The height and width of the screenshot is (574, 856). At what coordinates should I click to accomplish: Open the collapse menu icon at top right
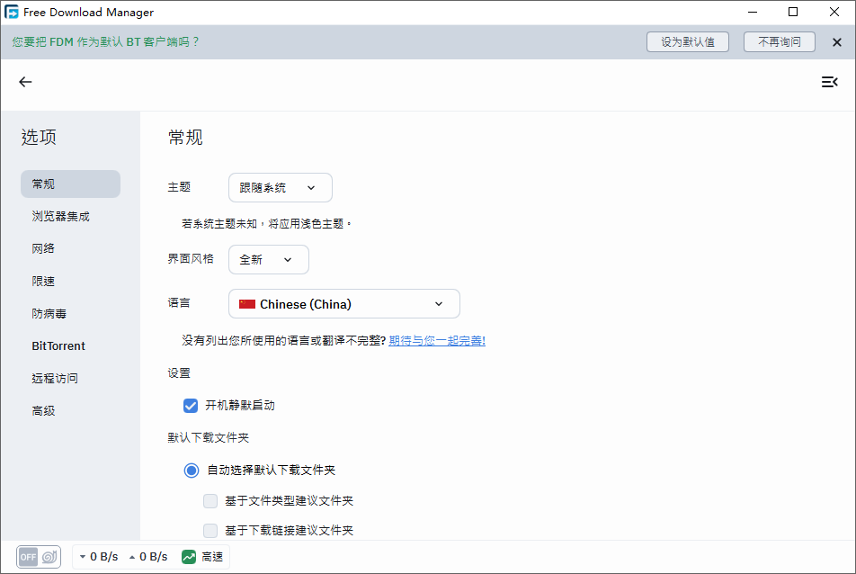coord(830,81)
